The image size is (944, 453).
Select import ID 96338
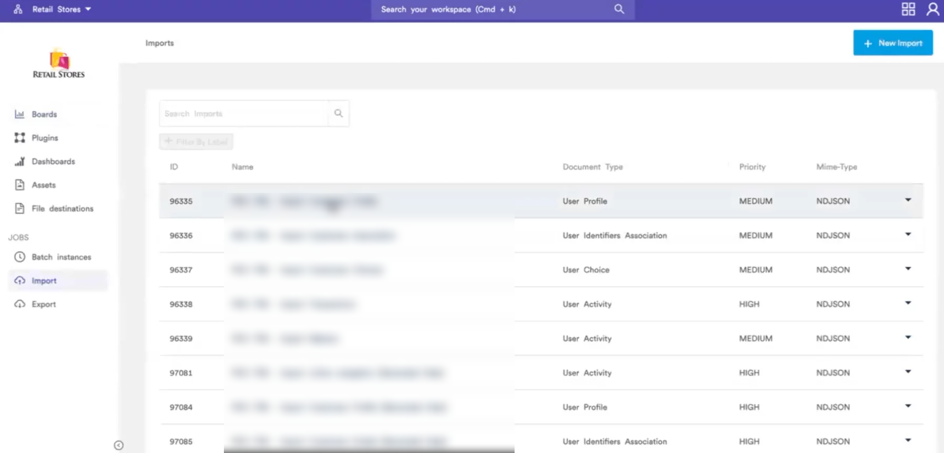[x=181, y=304]
